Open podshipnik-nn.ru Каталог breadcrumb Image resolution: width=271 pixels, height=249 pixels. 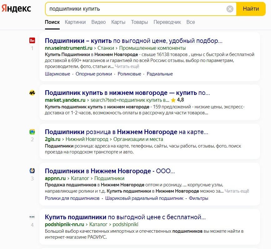pyautogui.click(x=98, y=224)
